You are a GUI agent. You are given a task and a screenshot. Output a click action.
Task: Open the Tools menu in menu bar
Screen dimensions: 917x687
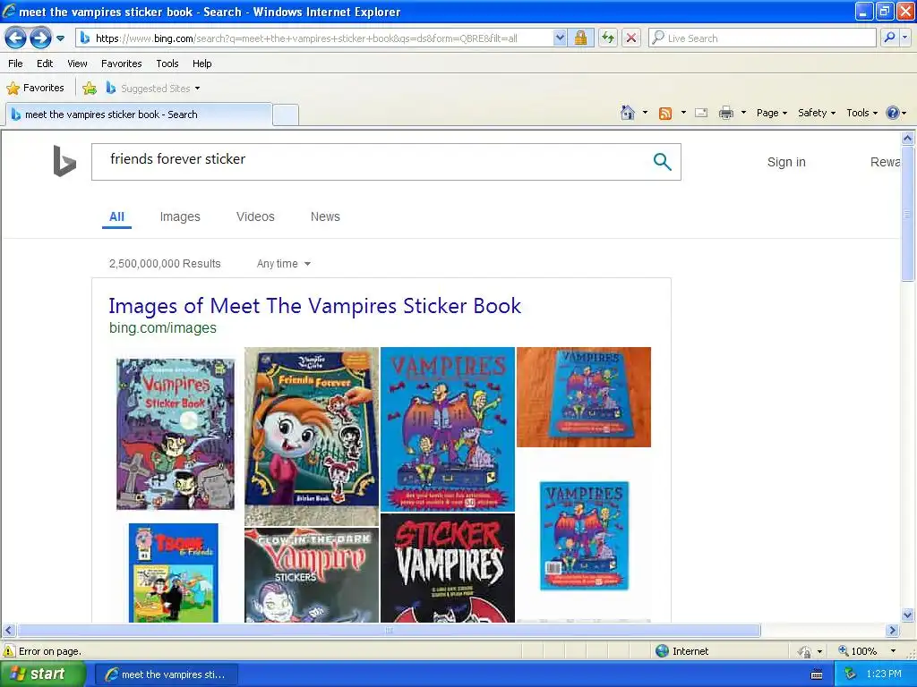click(x=167, y=64)
